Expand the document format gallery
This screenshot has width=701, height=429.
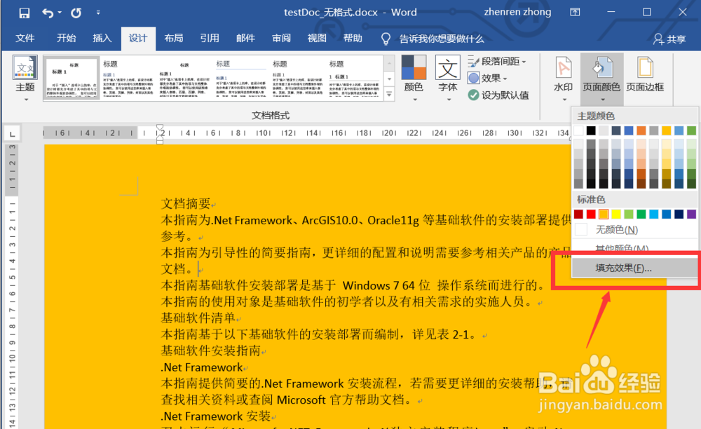389,95
